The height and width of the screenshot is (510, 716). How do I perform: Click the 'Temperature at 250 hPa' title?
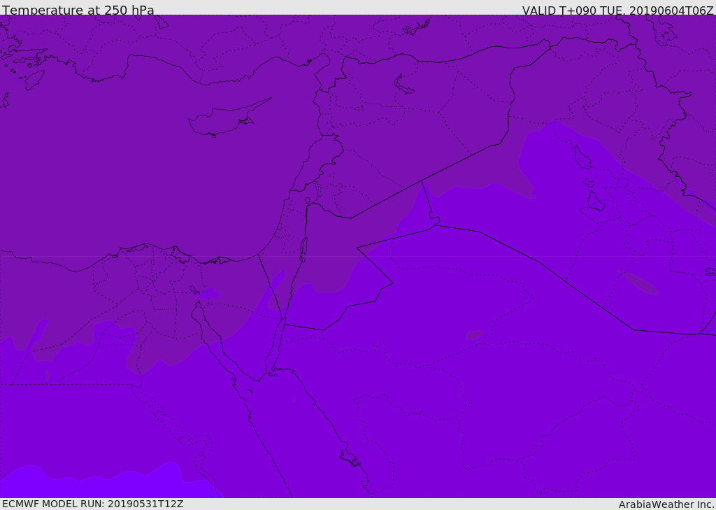point(78,10)
